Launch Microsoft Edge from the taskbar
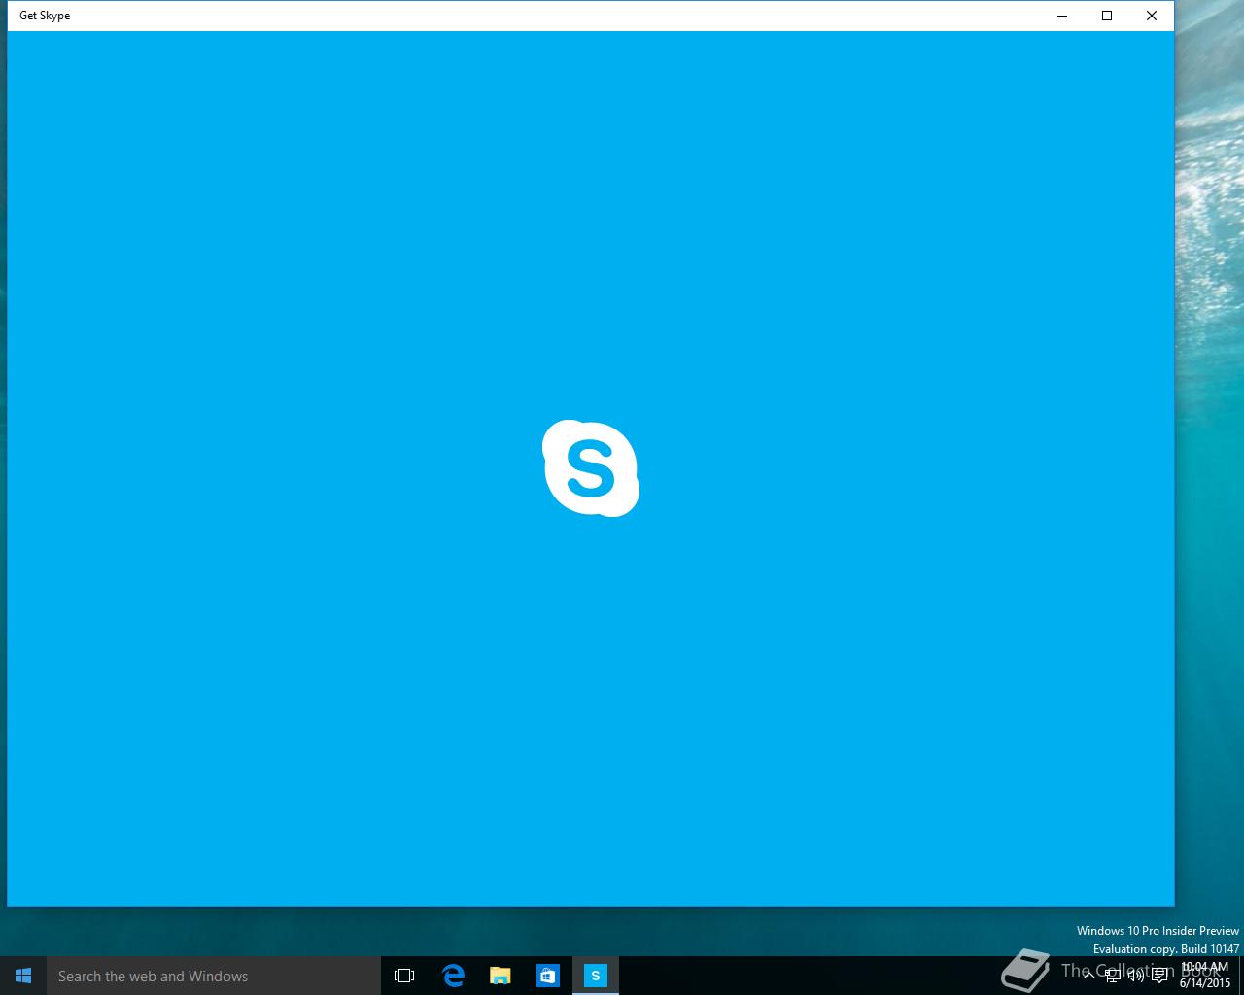 [453, 976]
